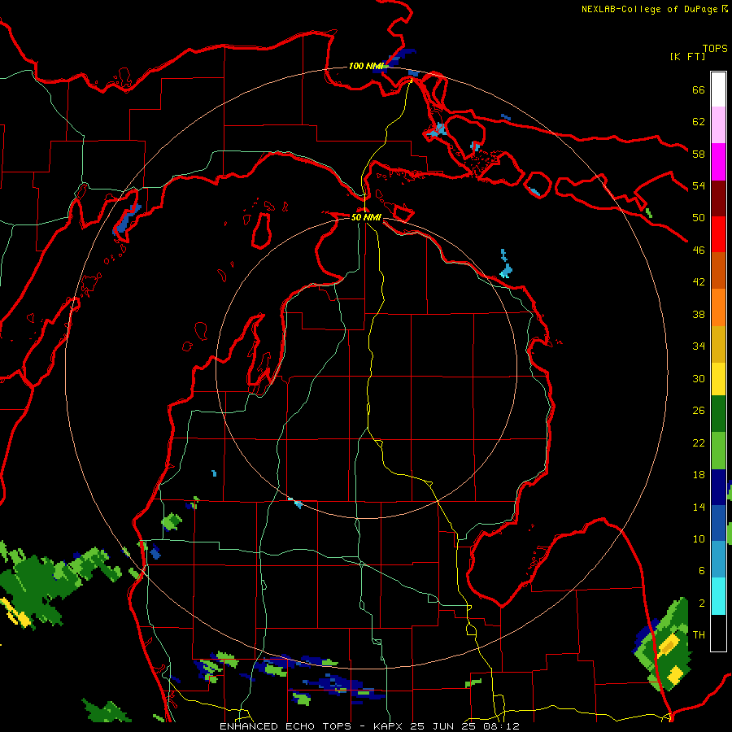Select the gold legend color block

718,344
